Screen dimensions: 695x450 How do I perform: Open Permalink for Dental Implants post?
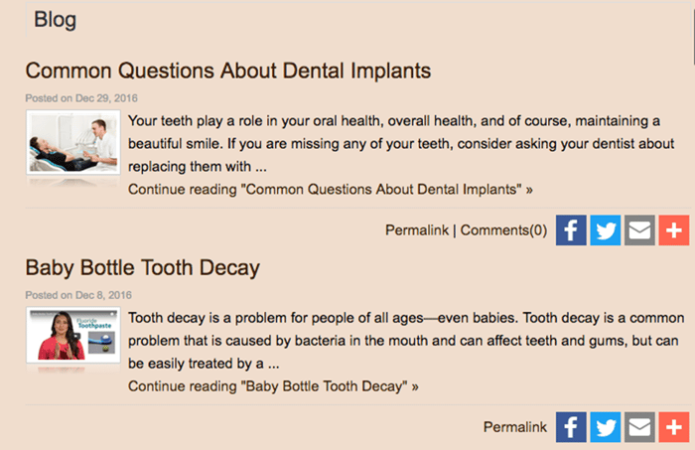pyautogui.click(x=417, y=230)
